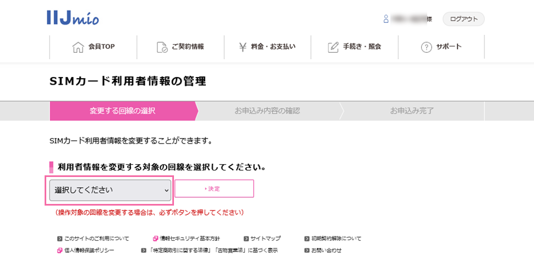Click the IIJmio logo
This screenshot has width=534, height=260.
click(73, 18)
